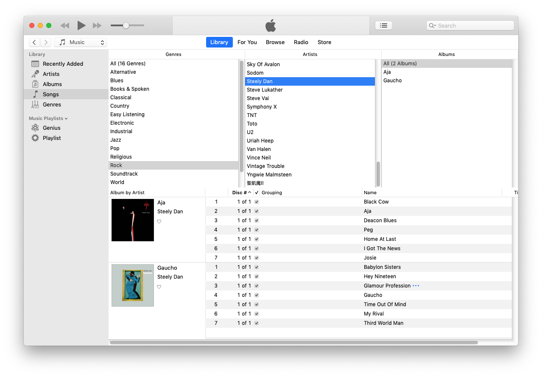This screenshot has width=542, height=377.
Task: Sort by the Name column header
Action: tap(432, 193)
